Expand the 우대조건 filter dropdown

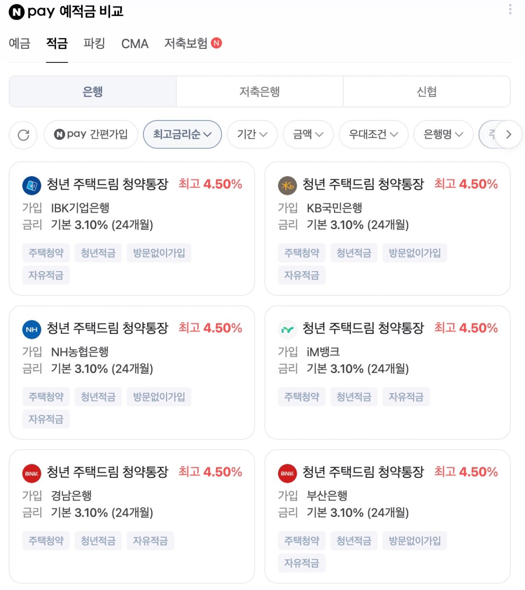click(x=373, y=135)
